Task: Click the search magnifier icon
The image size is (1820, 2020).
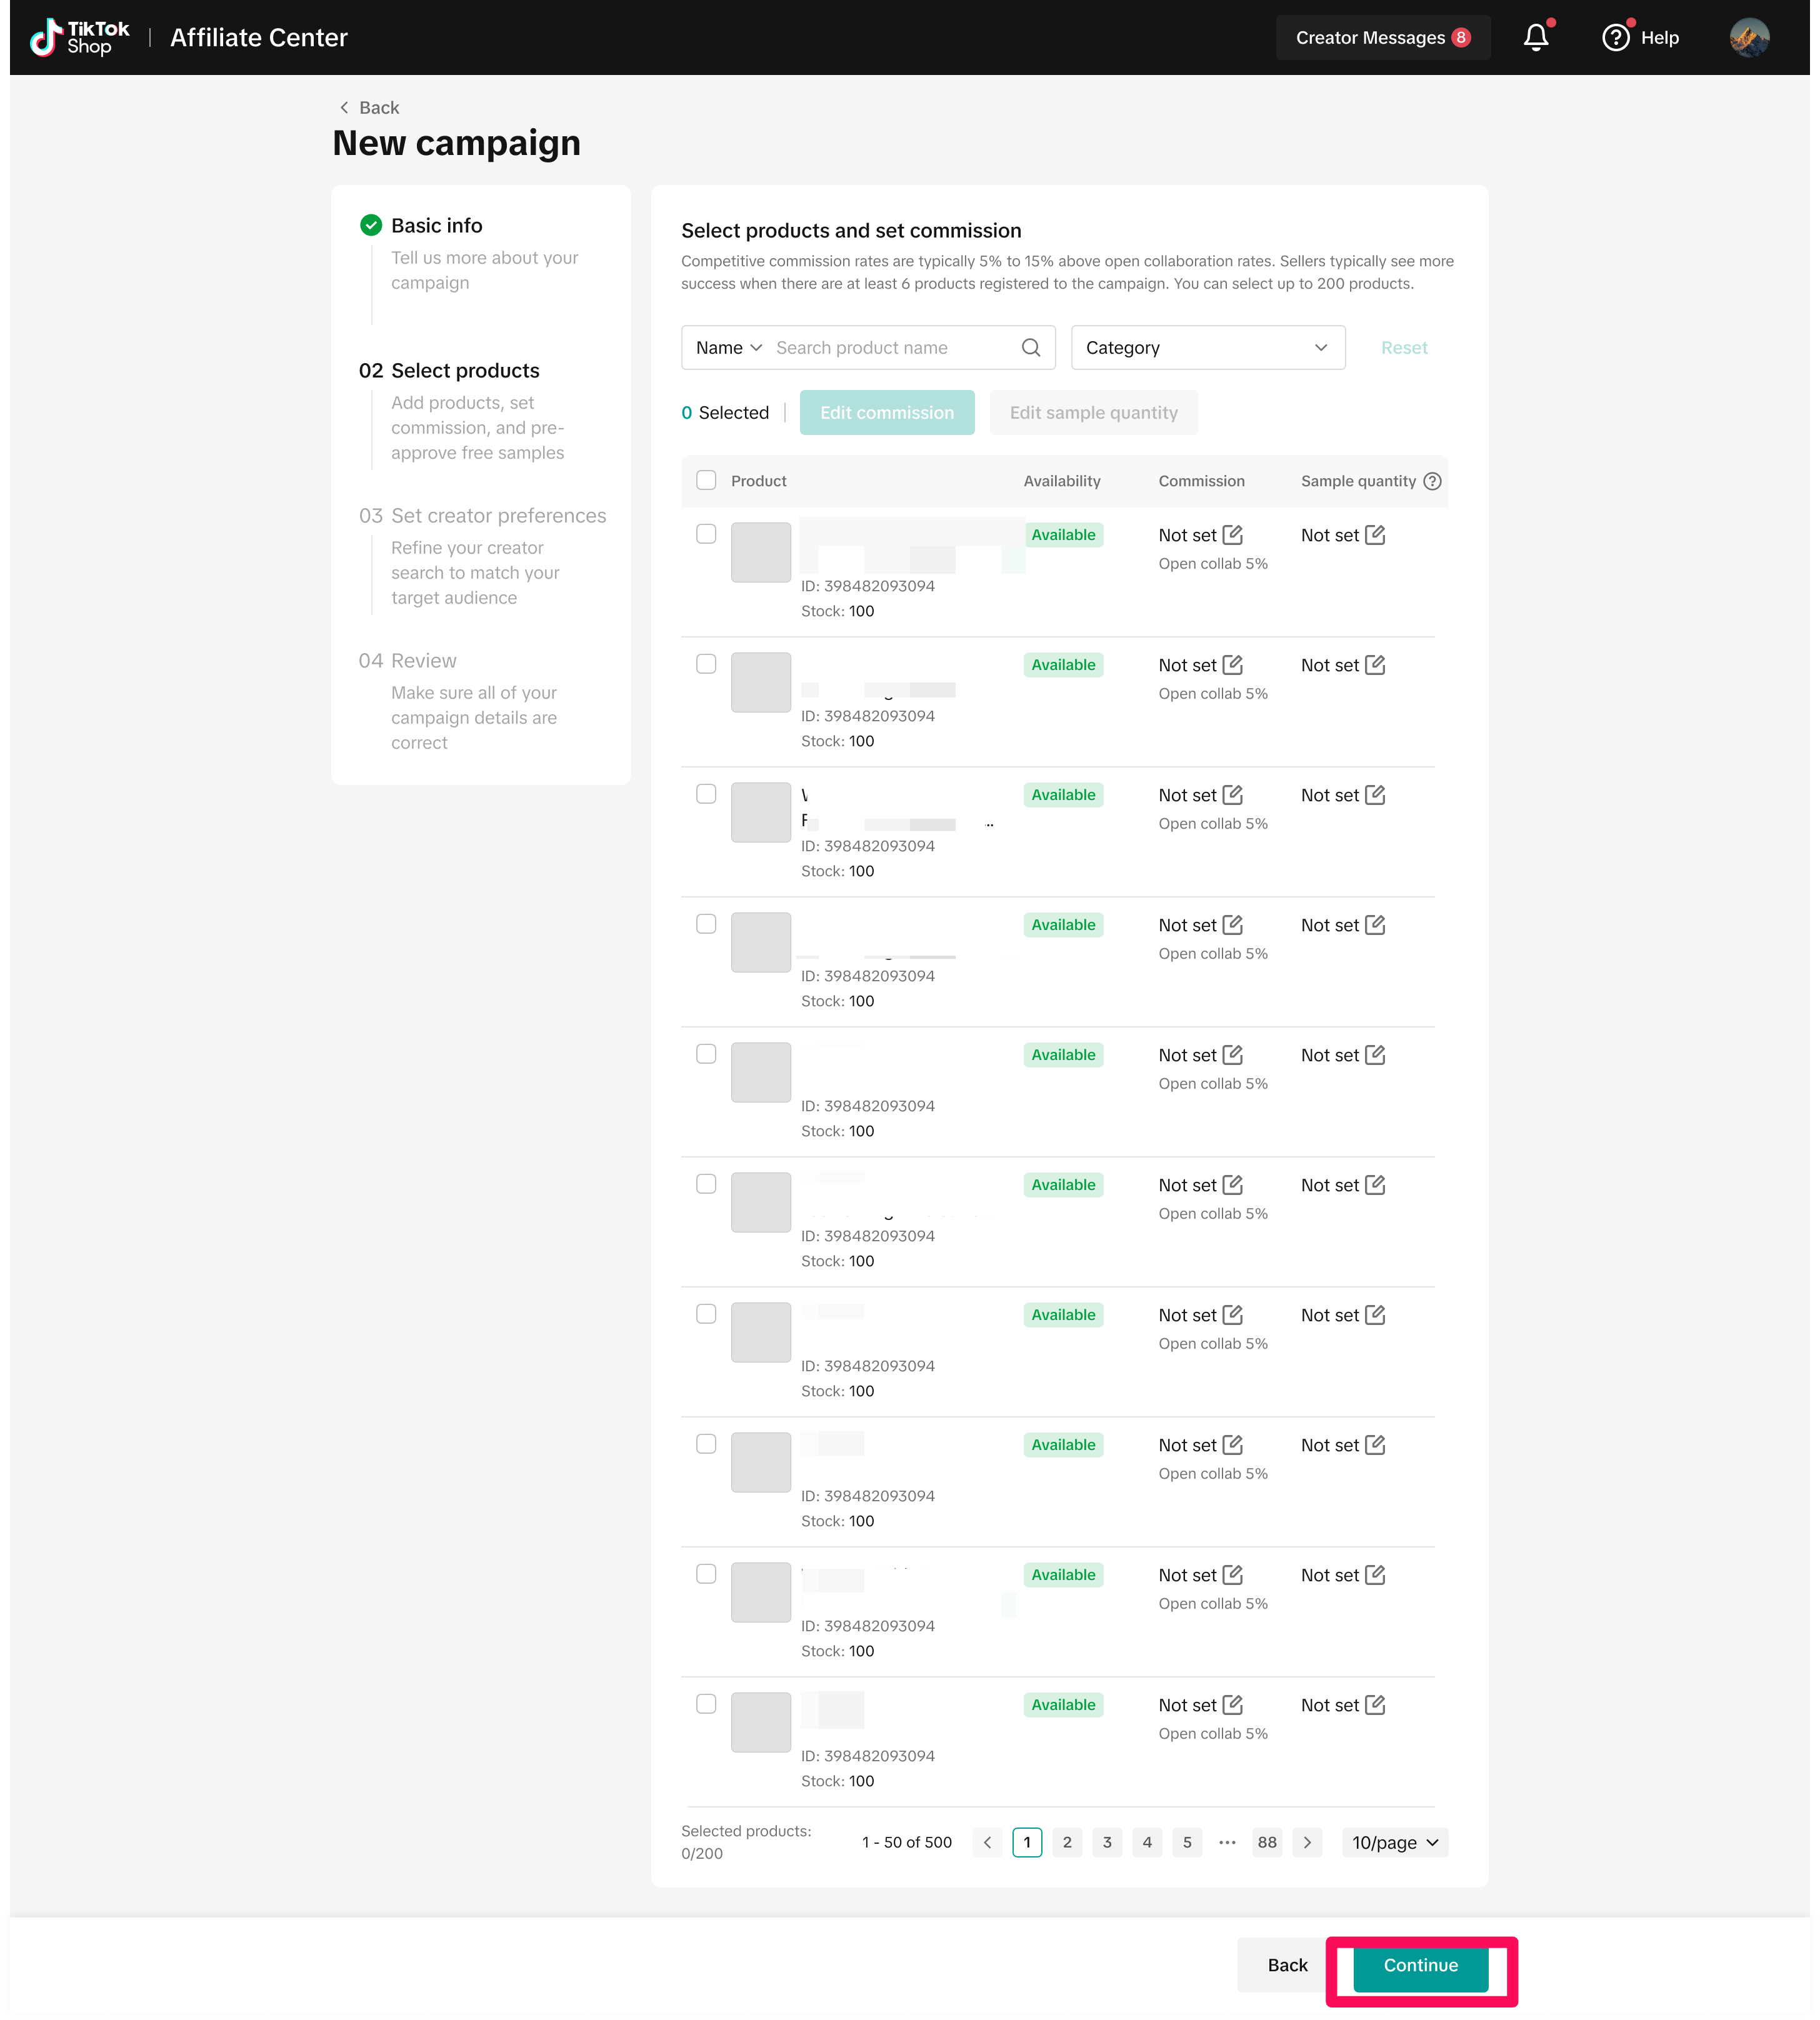Action: [x=1031, y=348]
